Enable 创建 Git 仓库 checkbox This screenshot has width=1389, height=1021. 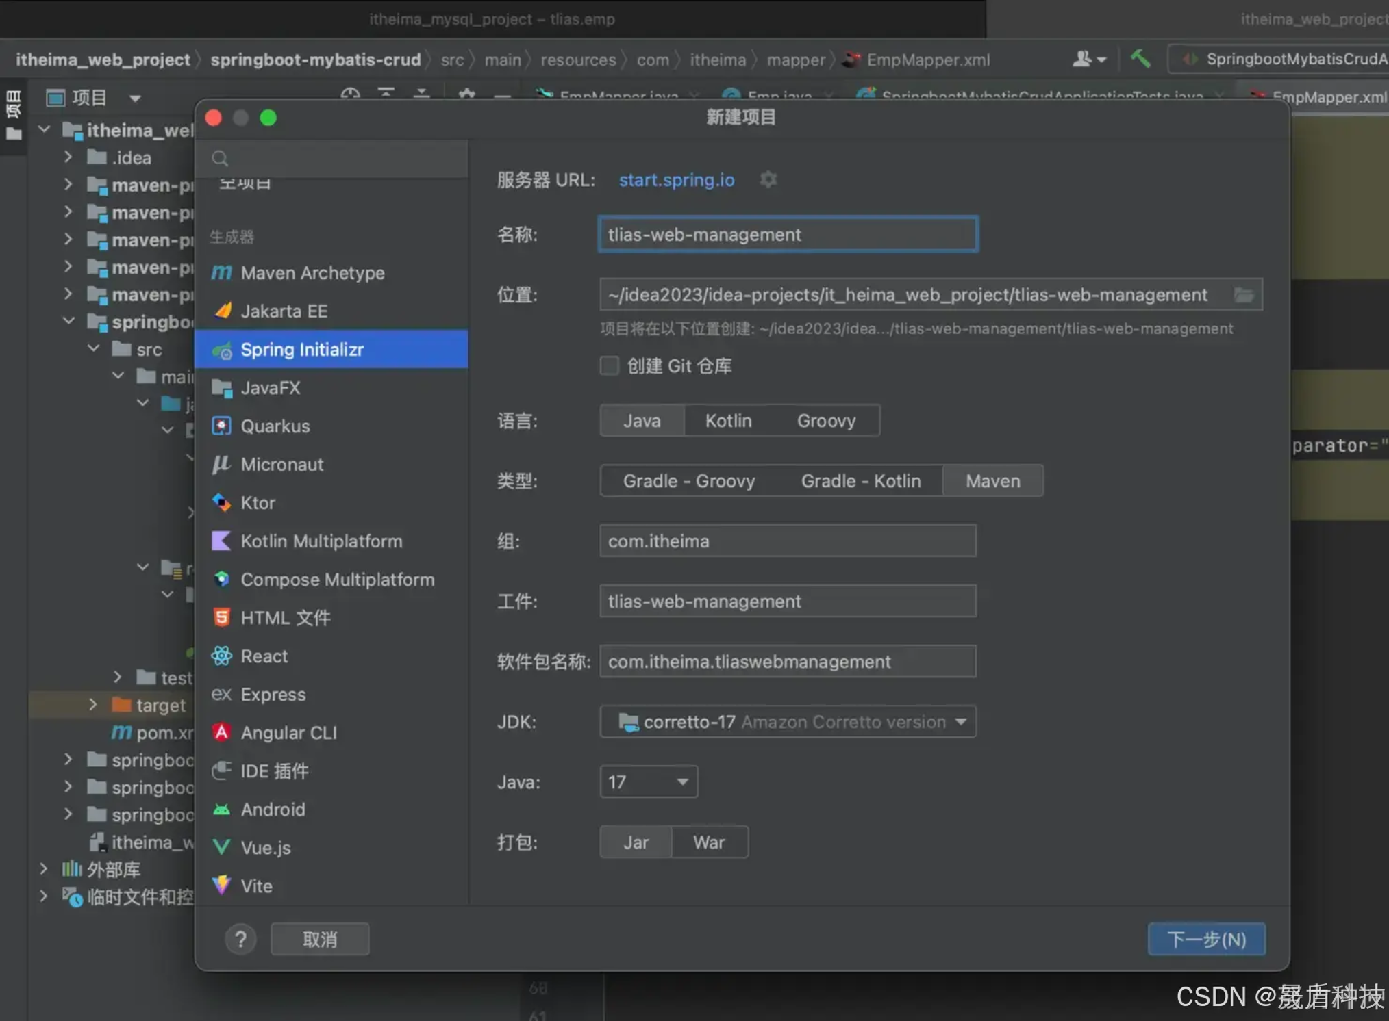tap(609, 366)
